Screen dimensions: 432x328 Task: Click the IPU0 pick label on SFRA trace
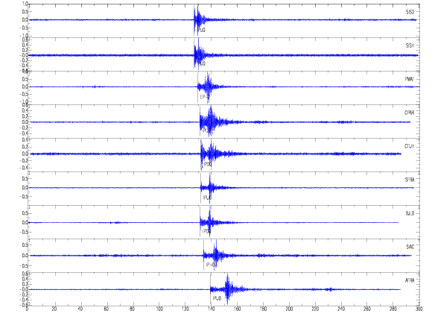pyautogui.click(x=208, y=198)
